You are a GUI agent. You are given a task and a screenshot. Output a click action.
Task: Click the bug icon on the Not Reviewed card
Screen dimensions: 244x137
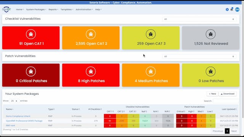click(210, 34)
